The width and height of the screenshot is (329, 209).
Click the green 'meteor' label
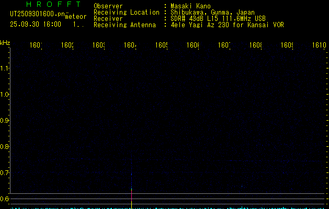pos(76,16)
